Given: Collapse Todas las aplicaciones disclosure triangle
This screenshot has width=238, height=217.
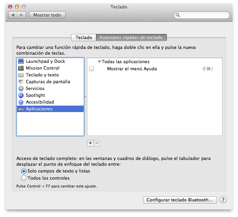Looking at the screenshot, I should (x=99, y=62).
